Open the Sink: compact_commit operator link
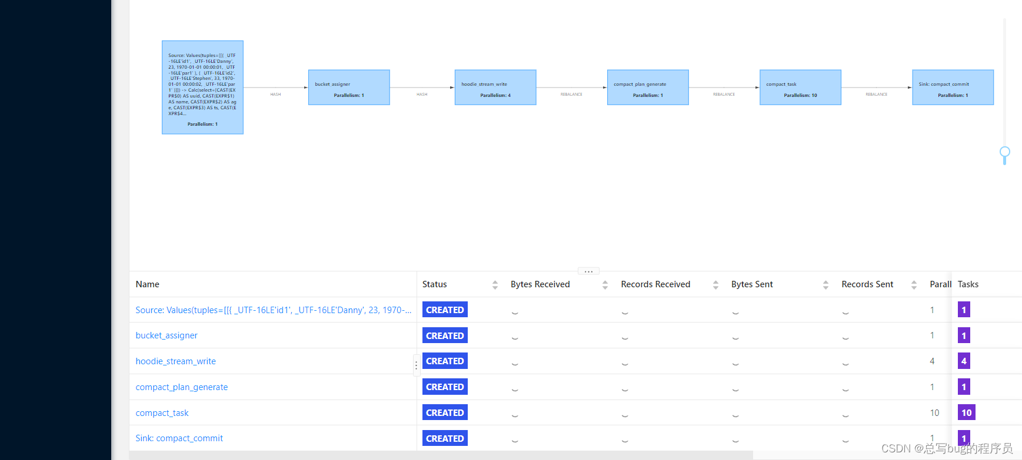Viewport: 1022px width, 460px height. [x=179, y=438]
